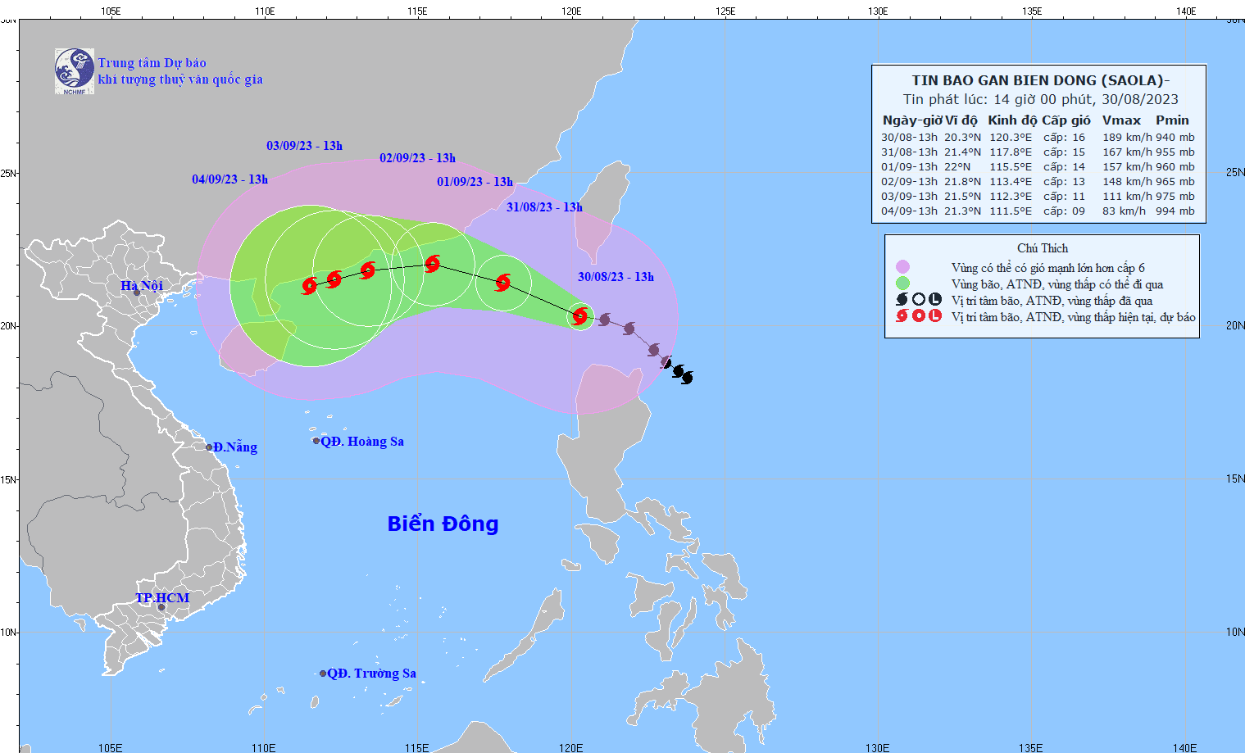The image size is (1245, 753).
Task: Click the cấp: 15 wind level cell
Action: pyautogui.click(x=1064, y=152)
